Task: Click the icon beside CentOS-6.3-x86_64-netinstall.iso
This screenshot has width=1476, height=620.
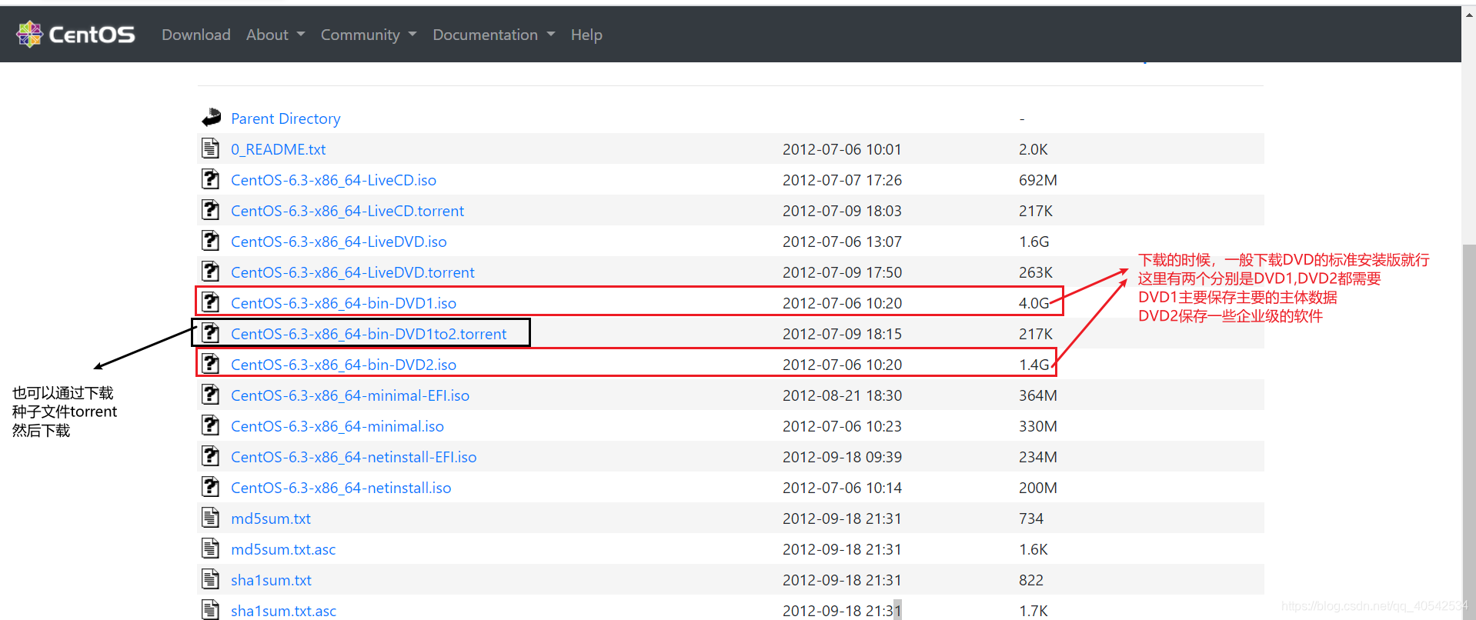Action: pyautogui.click(x=210, y=486)
